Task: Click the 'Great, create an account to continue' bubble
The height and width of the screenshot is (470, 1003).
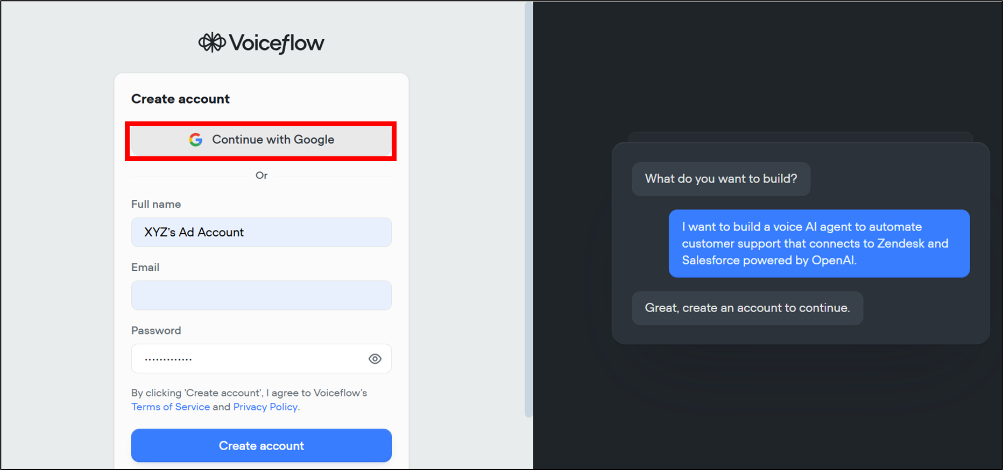Action: click(747, 308)
